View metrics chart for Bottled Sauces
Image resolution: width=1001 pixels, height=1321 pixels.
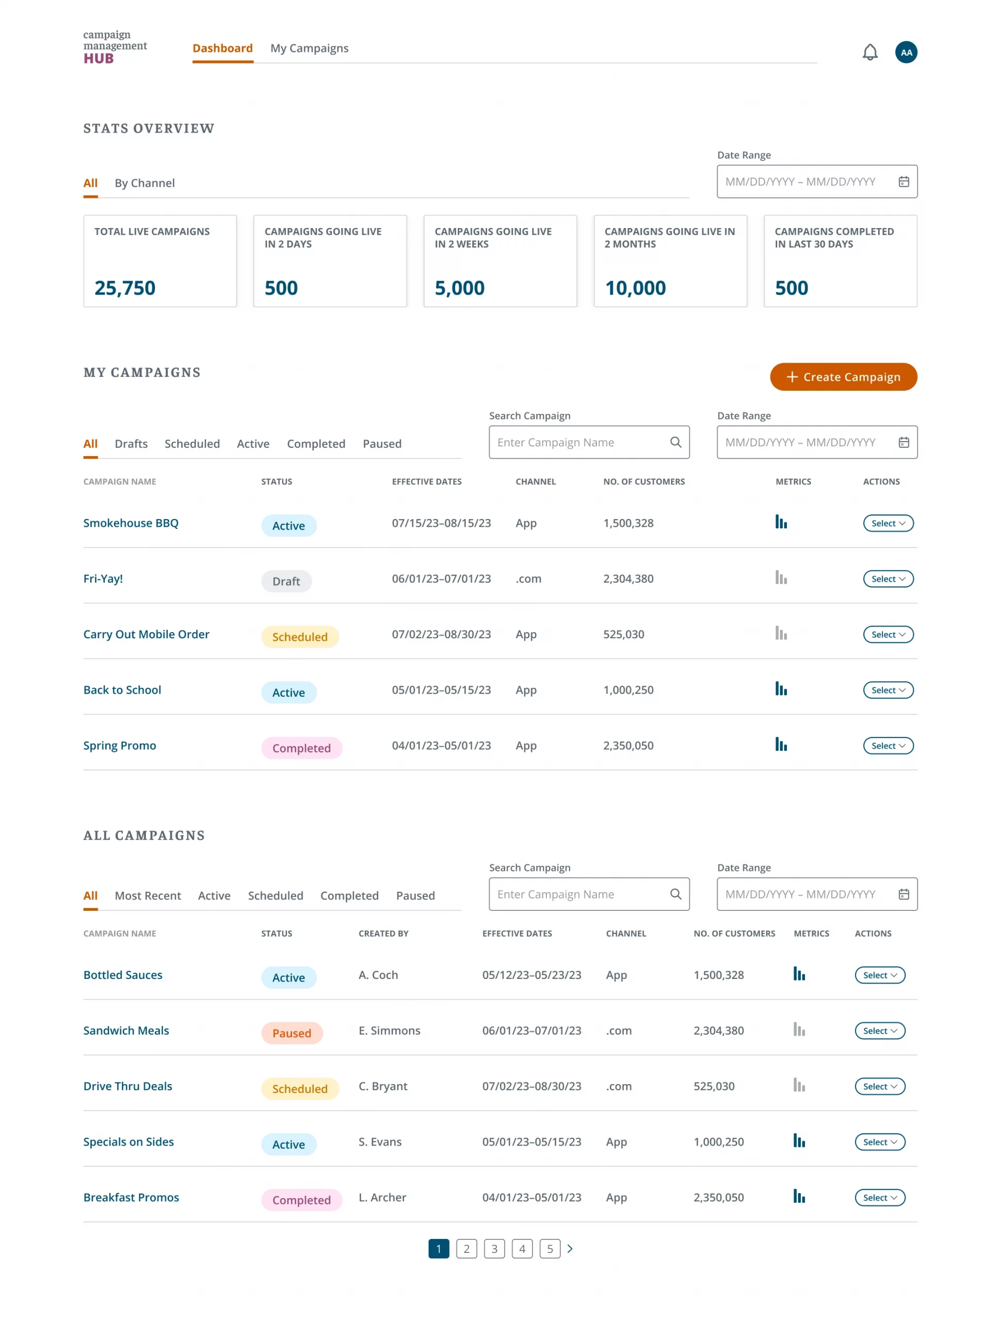[799, 974]
